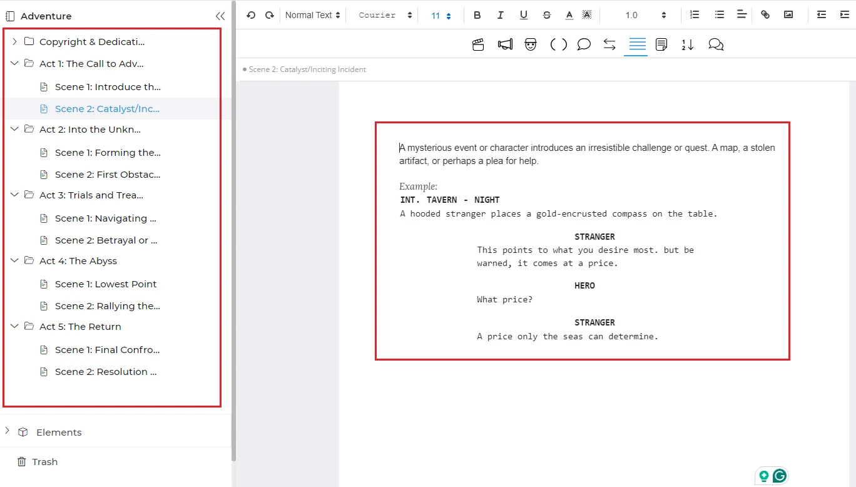Image resolution: width=856 pixels, height=487 pixels.
Task: Toggle strikethrough formatting
Action: 547,15
